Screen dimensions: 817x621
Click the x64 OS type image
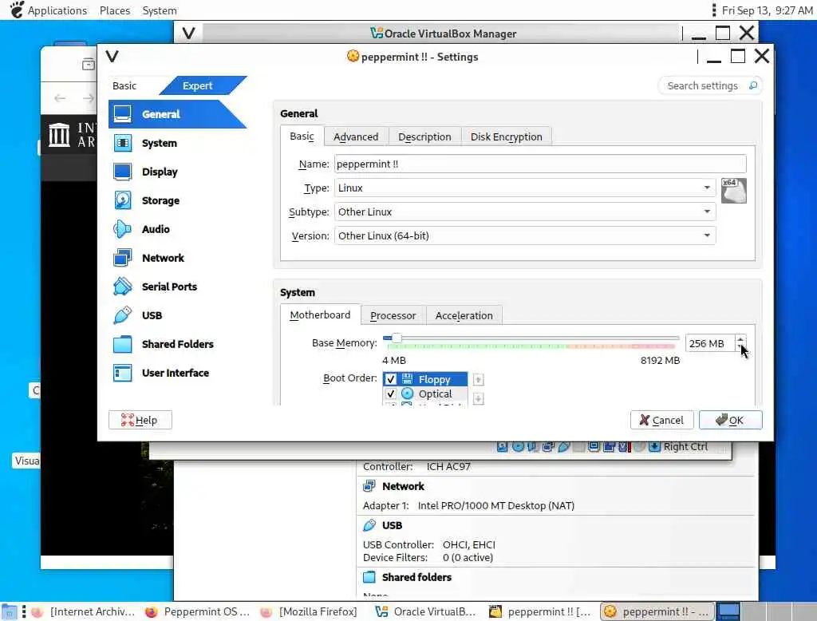pos(734,191)
